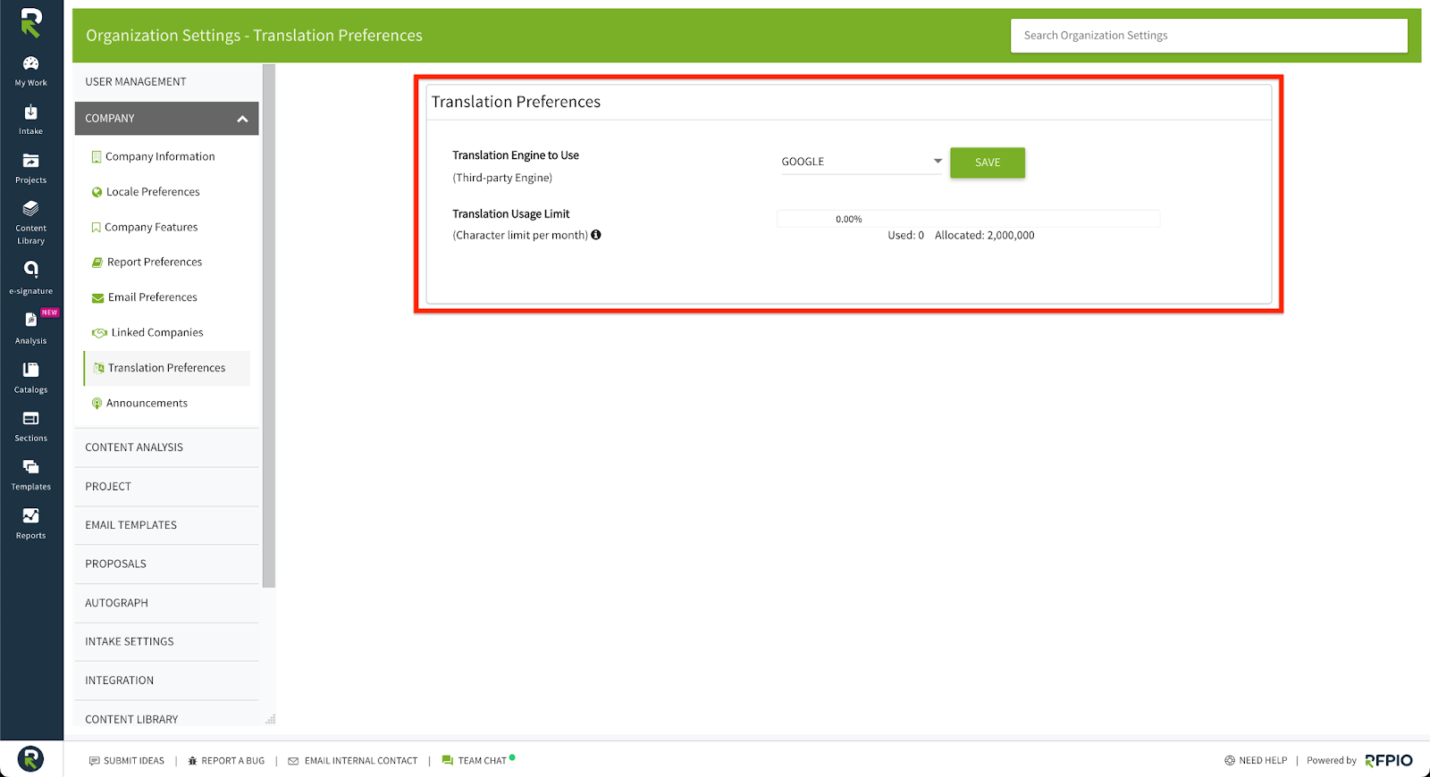
Task: Open the RFPIO logo home icon
Action: [x=31, y=23]
